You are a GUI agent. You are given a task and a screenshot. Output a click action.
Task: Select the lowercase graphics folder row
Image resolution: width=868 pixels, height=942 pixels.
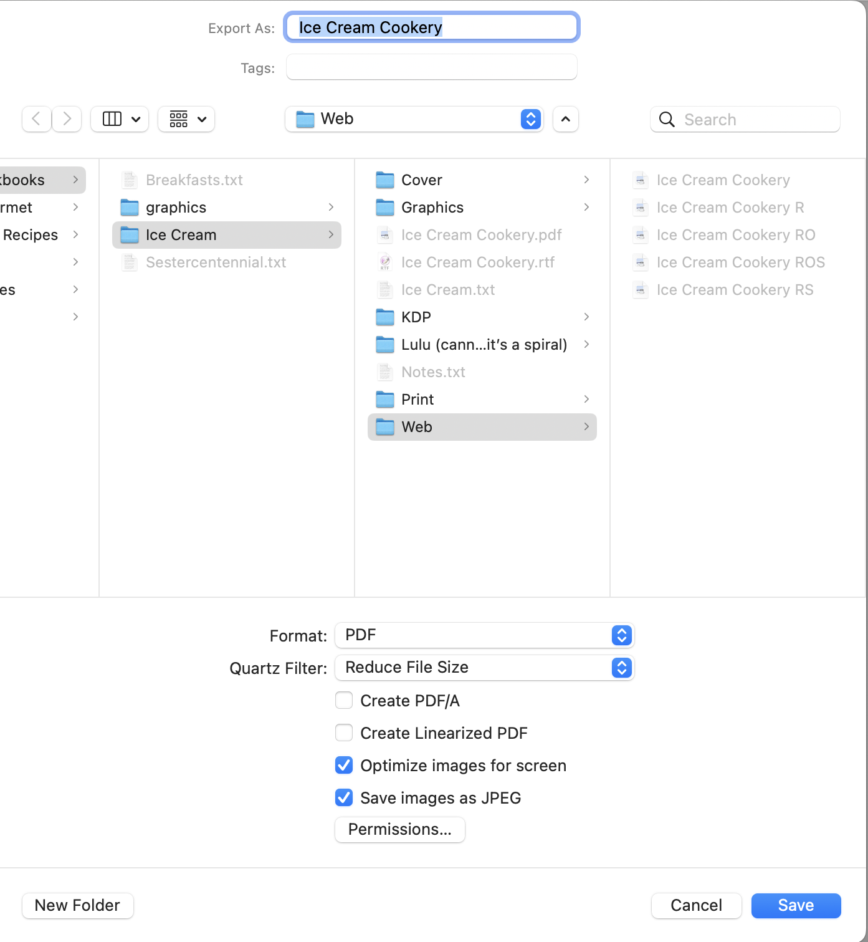coord(176,208)
